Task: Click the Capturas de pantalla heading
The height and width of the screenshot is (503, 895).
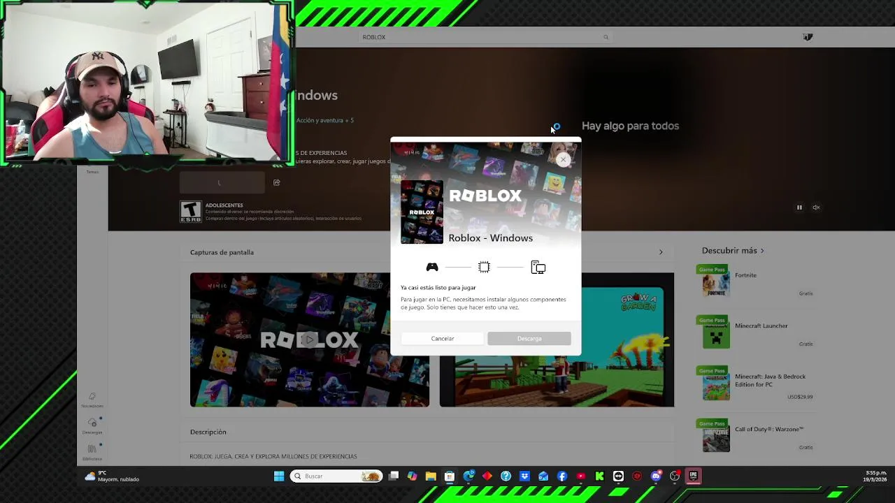Action: pyautogui.click(x=222, y=252)
